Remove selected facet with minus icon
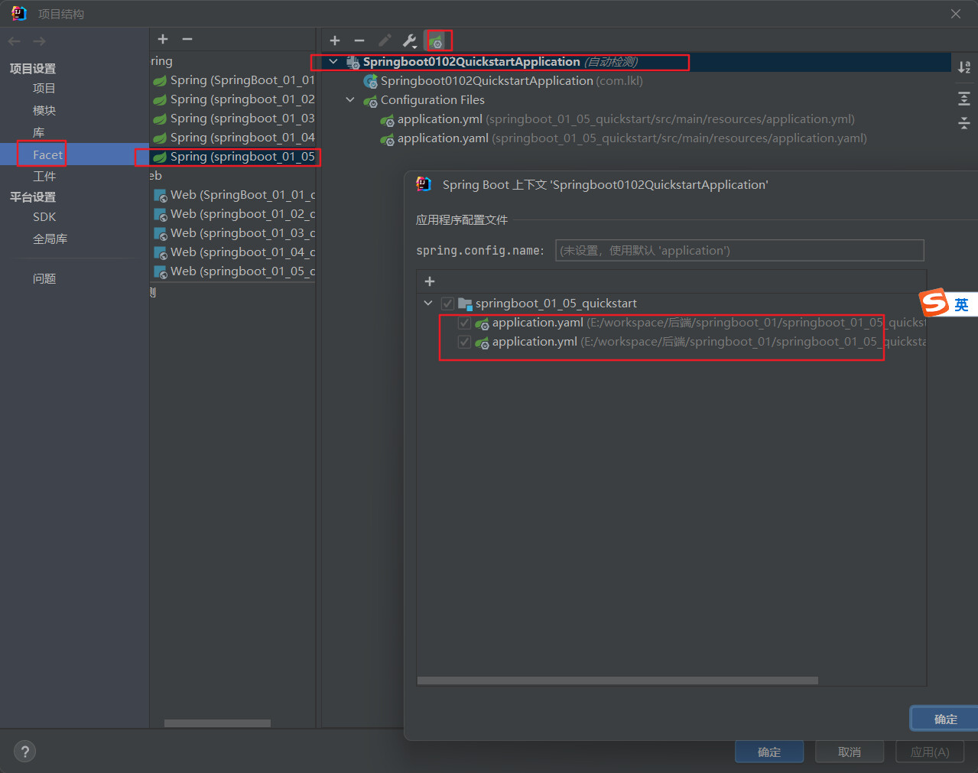 (x=187, y=39)
